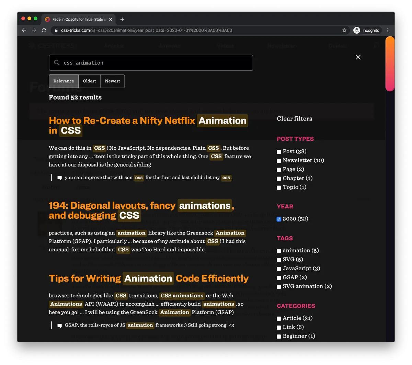
Task: Tick the Topic (1) checkbox
Action: tap(279, 187)
